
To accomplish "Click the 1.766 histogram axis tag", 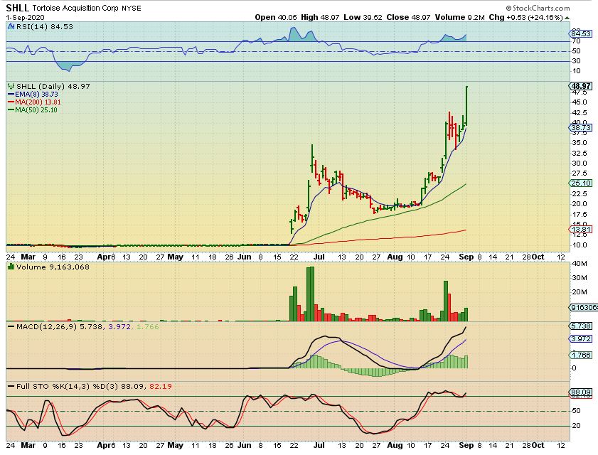I will pos(581,355).
